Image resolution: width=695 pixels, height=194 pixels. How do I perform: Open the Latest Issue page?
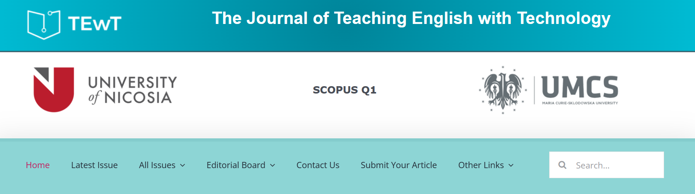click(x=94, y=165)
